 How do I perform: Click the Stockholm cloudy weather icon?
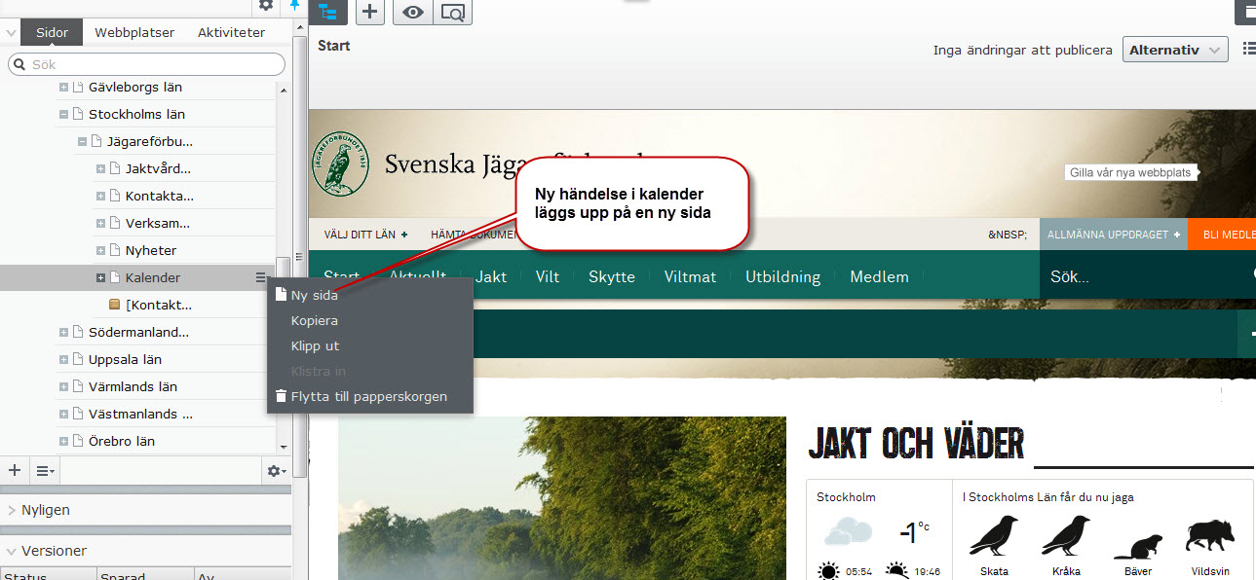[x=847, y=532]
